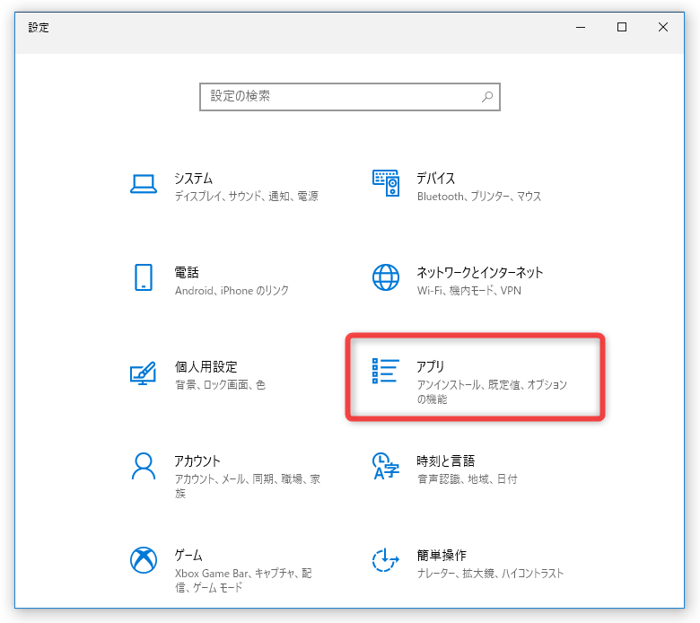Open 時刻と言語 settings heading
Image resolution: width=700 pixels, height=623 pixels.
(445, 461)
